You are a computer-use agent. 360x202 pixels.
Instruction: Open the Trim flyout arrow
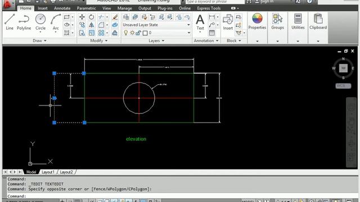107,17
